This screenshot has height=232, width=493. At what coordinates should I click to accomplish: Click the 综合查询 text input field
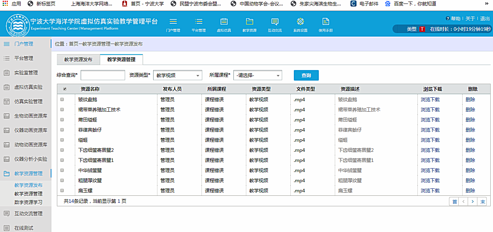[x=102, y=76]
